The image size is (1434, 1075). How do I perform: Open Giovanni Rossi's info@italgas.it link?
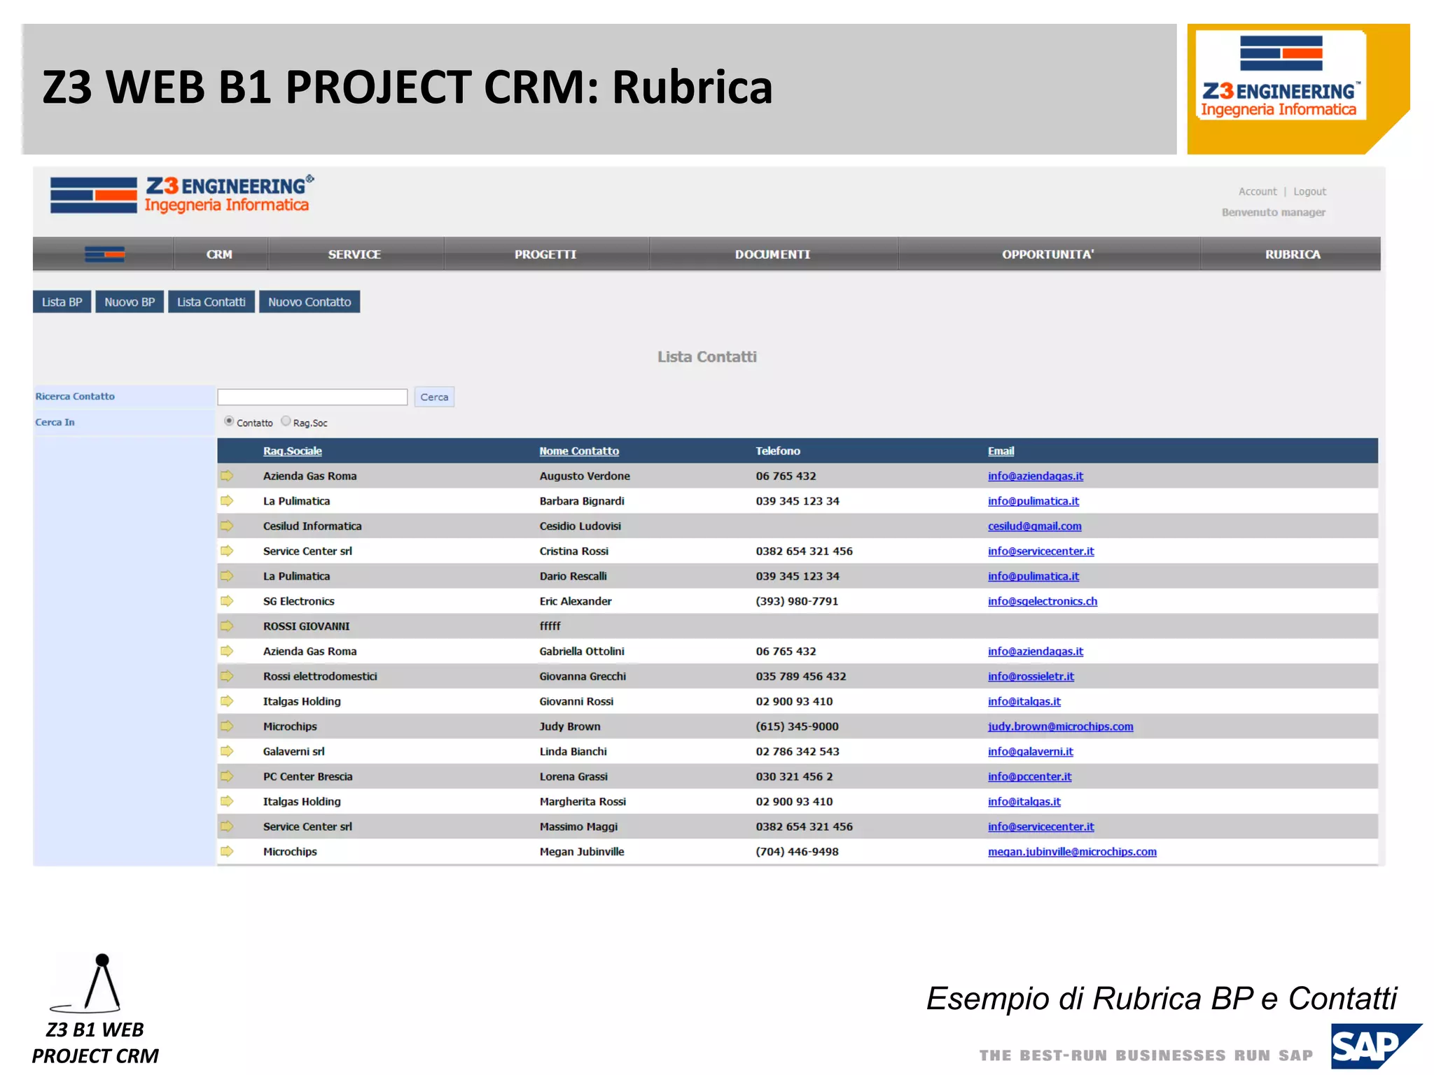1024,701
